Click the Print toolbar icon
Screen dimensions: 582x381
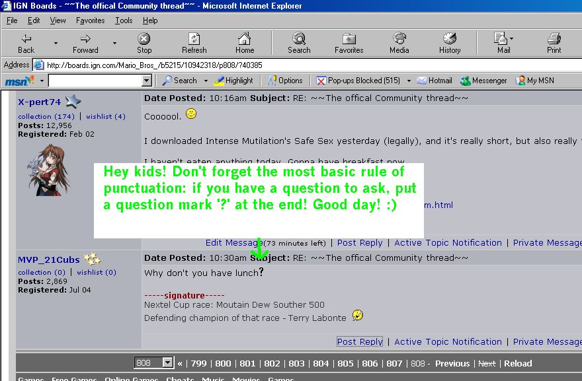click(x=554, y=40)
